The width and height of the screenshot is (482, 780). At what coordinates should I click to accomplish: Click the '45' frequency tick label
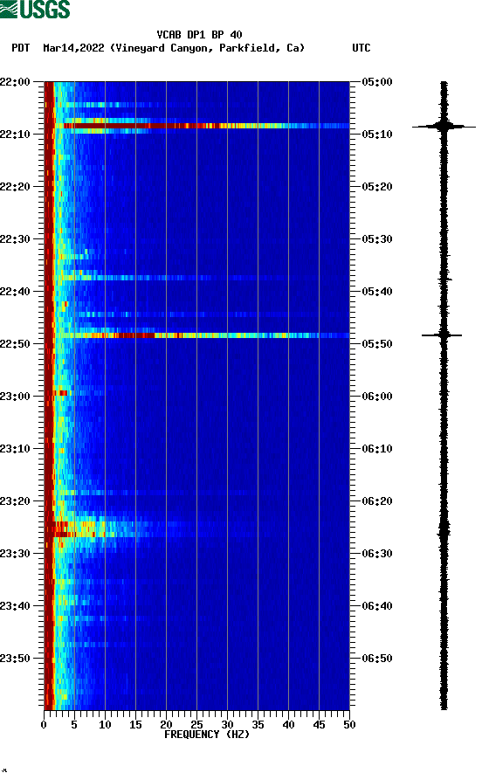319,724
